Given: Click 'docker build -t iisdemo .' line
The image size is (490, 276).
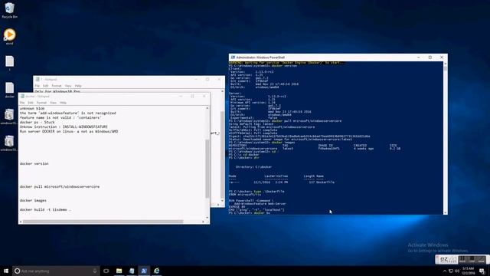Looking at the screenshot, I should pos(45,209).
